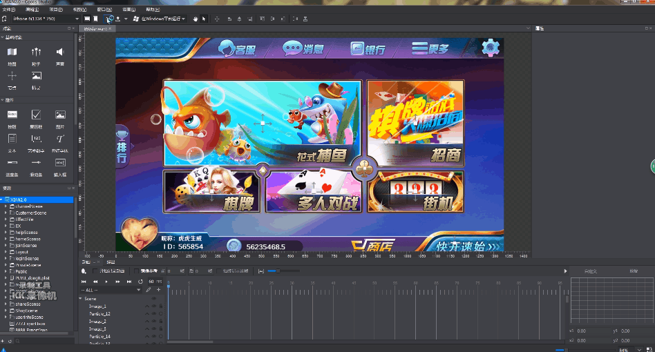Image resolution: width=655 pixels, height=352 pixels.
Task: Click the loading bar widget icon
Action: click(12, 163)
